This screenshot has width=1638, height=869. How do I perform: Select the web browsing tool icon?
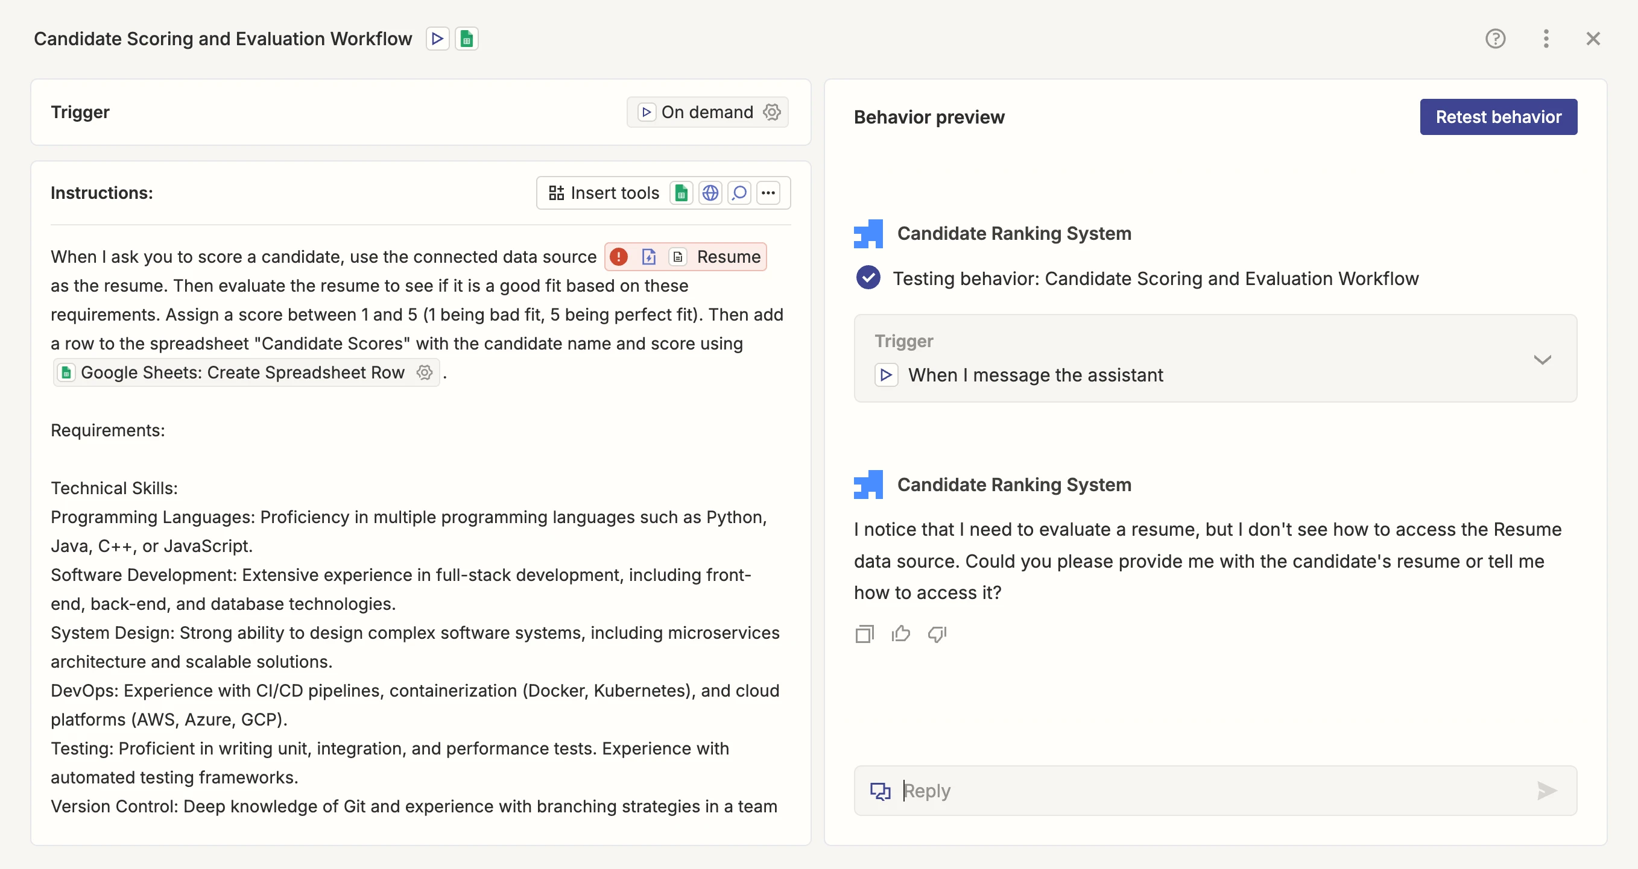(710, 192)
